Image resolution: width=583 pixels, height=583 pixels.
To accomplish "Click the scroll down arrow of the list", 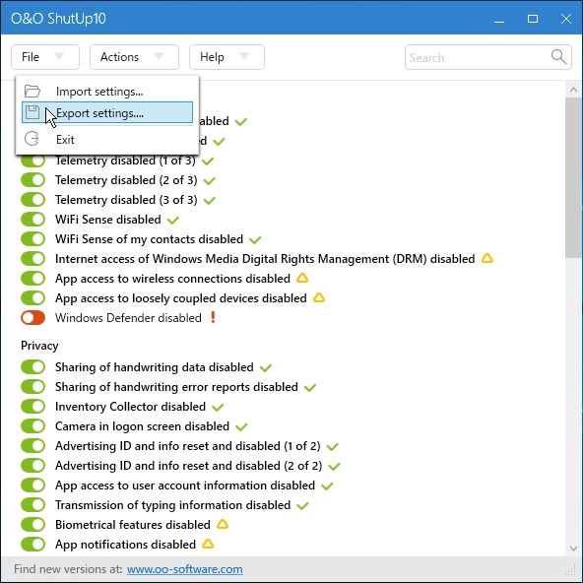I will [574, 549].
